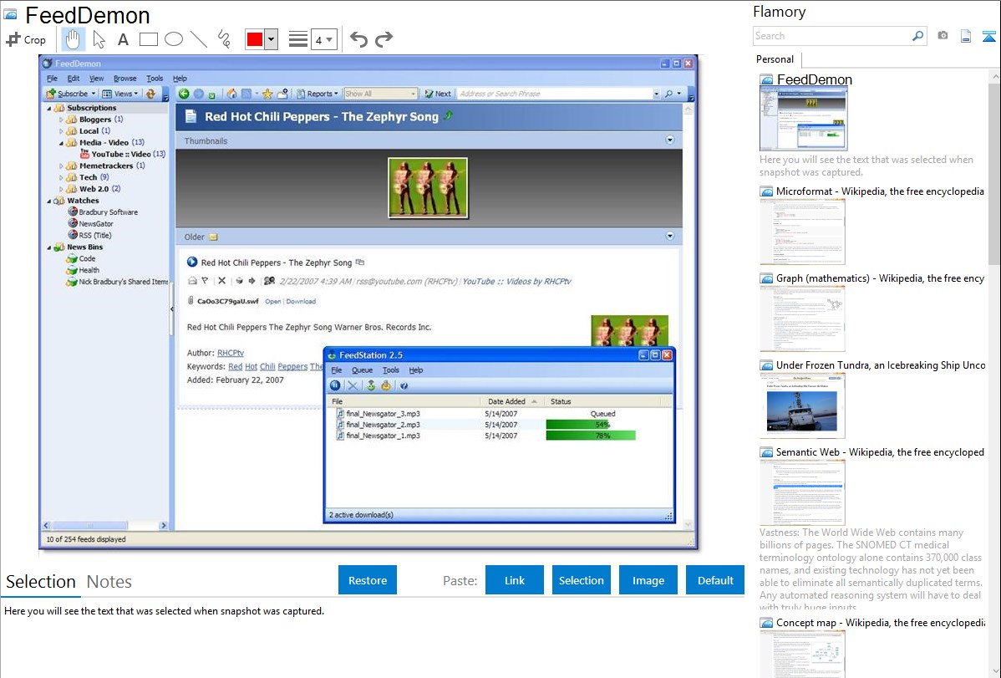Select the straight line tool

coord(199,39)
